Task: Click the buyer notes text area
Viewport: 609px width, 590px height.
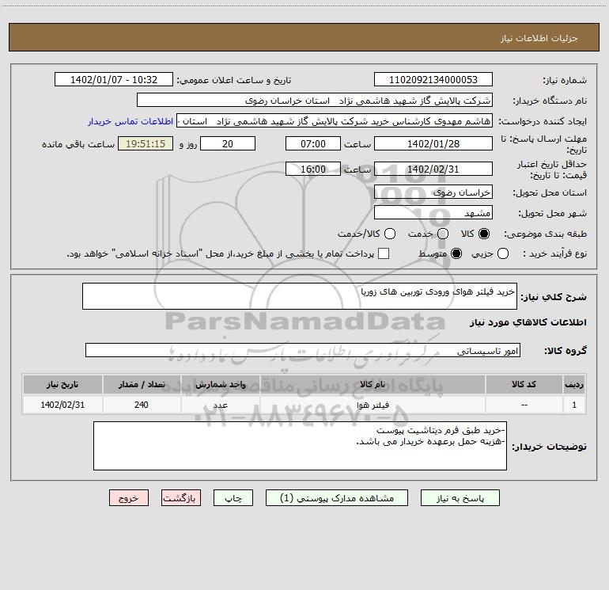Action: 300,446
